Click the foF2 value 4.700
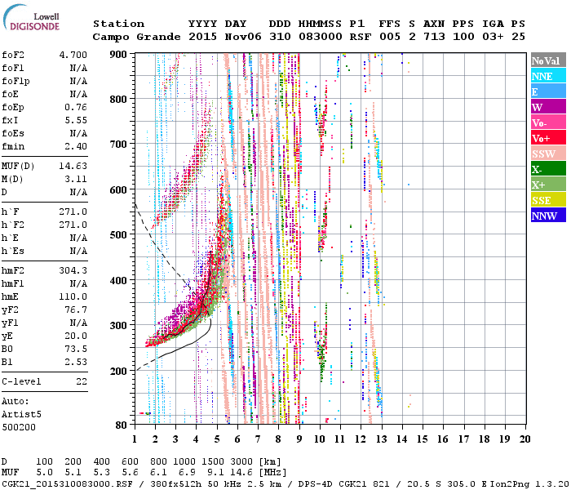This screenshot has height=490, width=571. click(x=73, y=55)
